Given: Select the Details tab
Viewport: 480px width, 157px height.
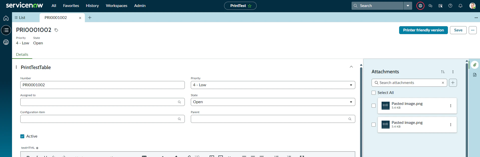Looking at the screenshot, I should click(22, 55).
